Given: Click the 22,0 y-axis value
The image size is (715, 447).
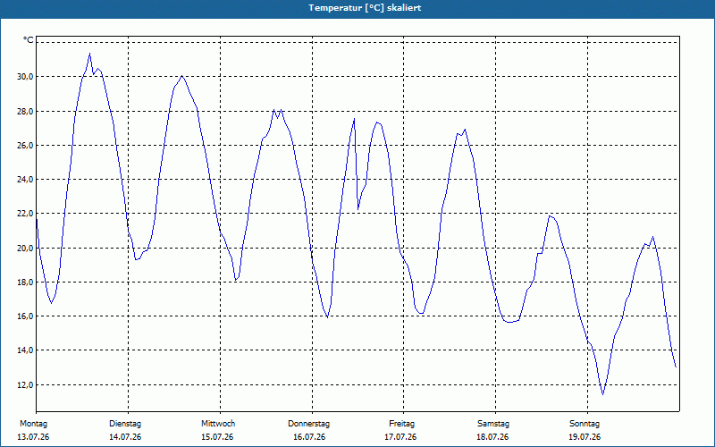Looking at the screenshot, I should point(25,214).
